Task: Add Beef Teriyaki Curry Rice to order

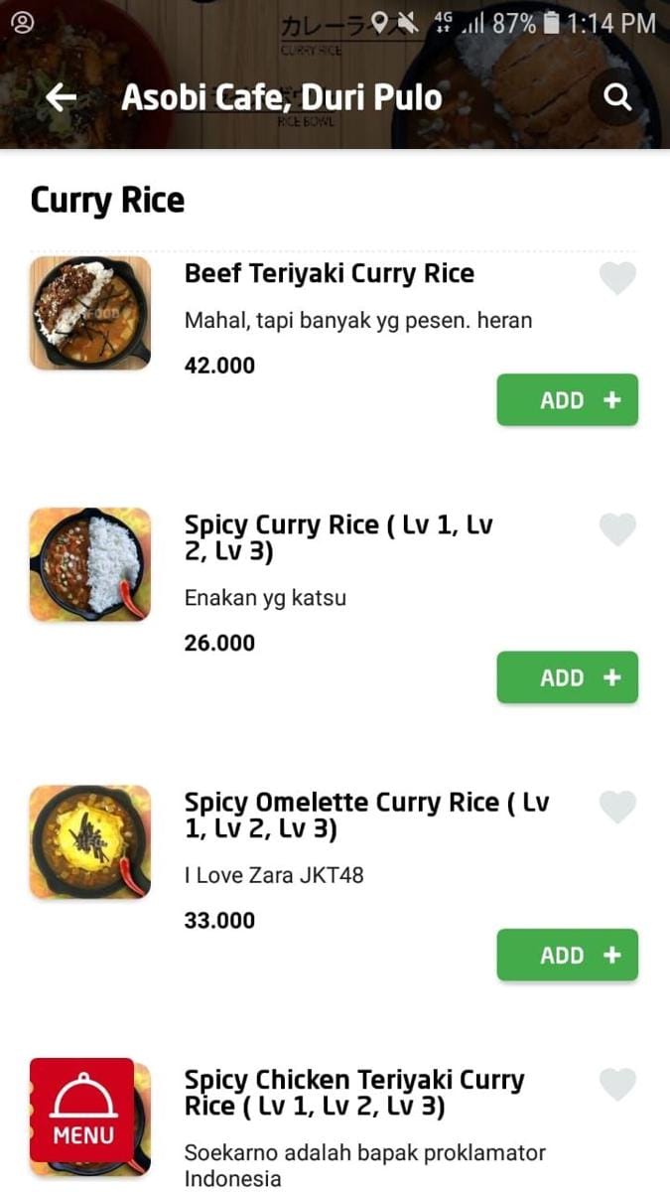Action: pyautogui.click(x=567, y=400)
